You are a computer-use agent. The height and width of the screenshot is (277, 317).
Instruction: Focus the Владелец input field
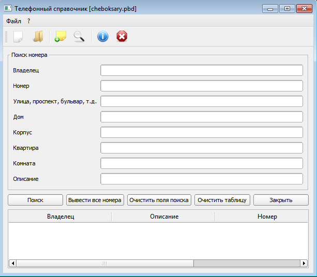[x=201, y=70]
